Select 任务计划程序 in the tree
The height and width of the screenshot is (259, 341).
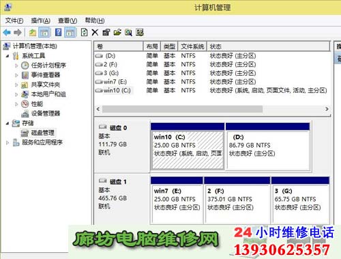48,66
